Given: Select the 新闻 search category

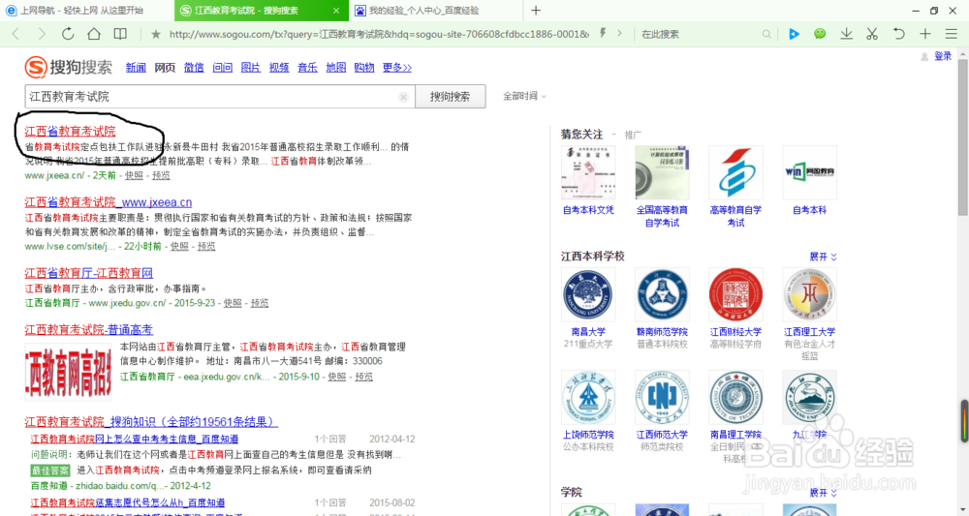Looking at the screenshot, I should pyautogui.click(x=136, y=67).
